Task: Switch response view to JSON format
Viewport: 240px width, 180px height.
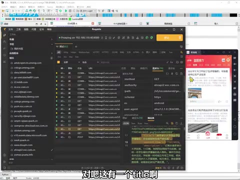Action: [x=126, y=123]
